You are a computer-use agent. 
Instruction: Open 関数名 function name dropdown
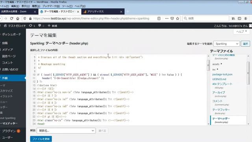click(66, 131)
